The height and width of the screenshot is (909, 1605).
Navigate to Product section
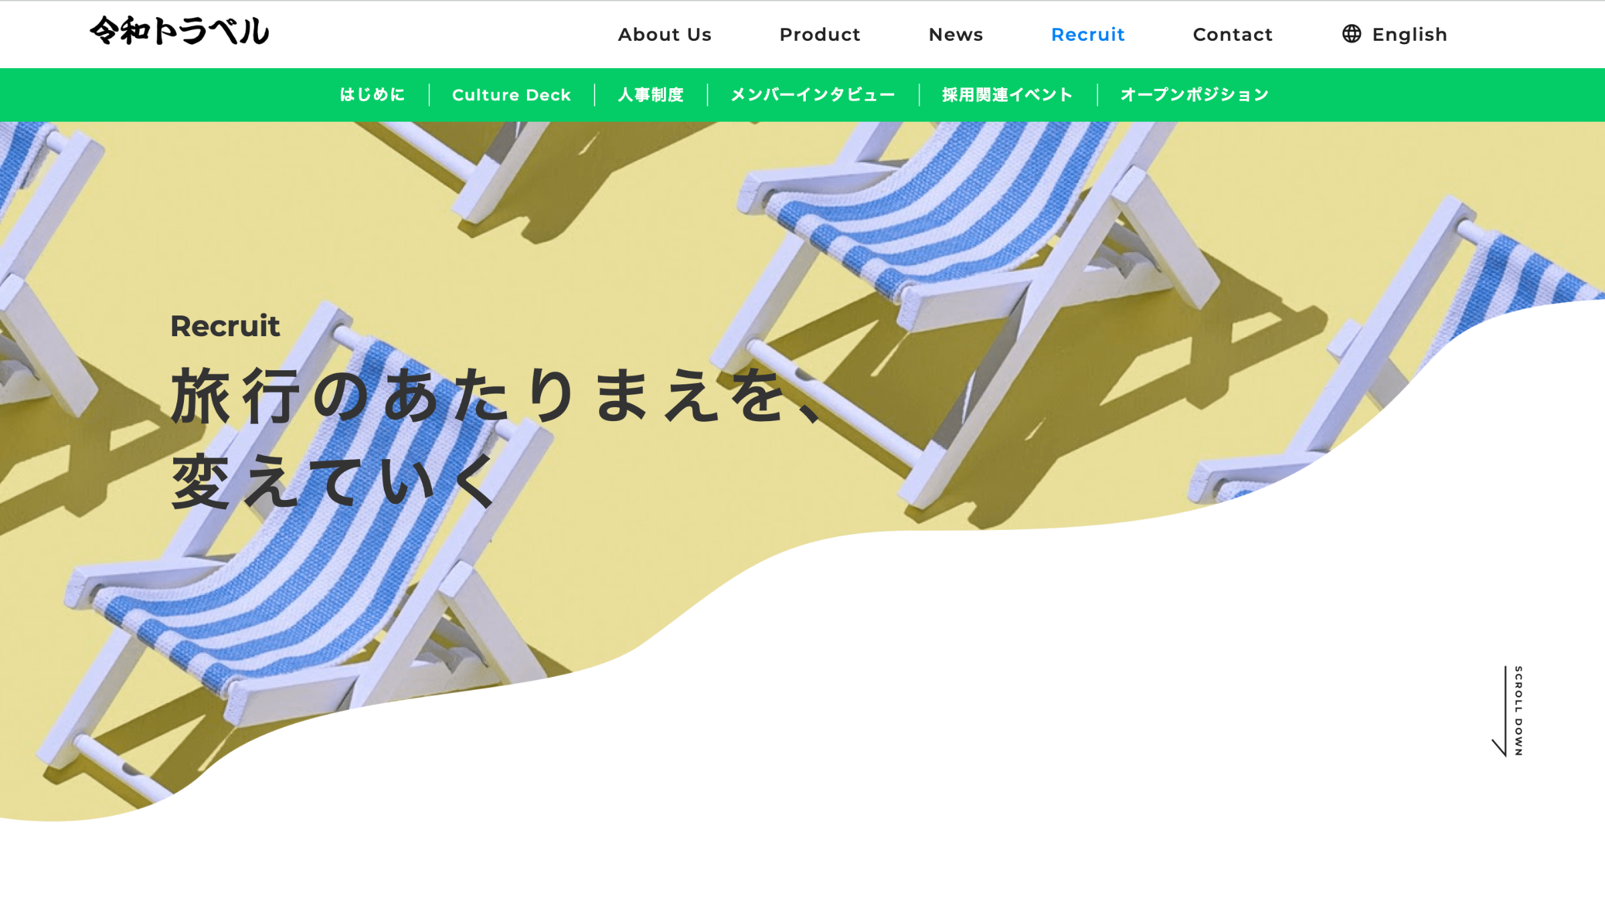click(x=820, y=34)
